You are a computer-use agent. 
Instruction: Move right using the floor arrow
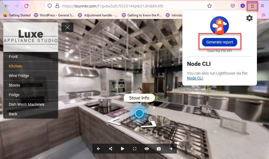pyautogui.click(x=149, y=124)
